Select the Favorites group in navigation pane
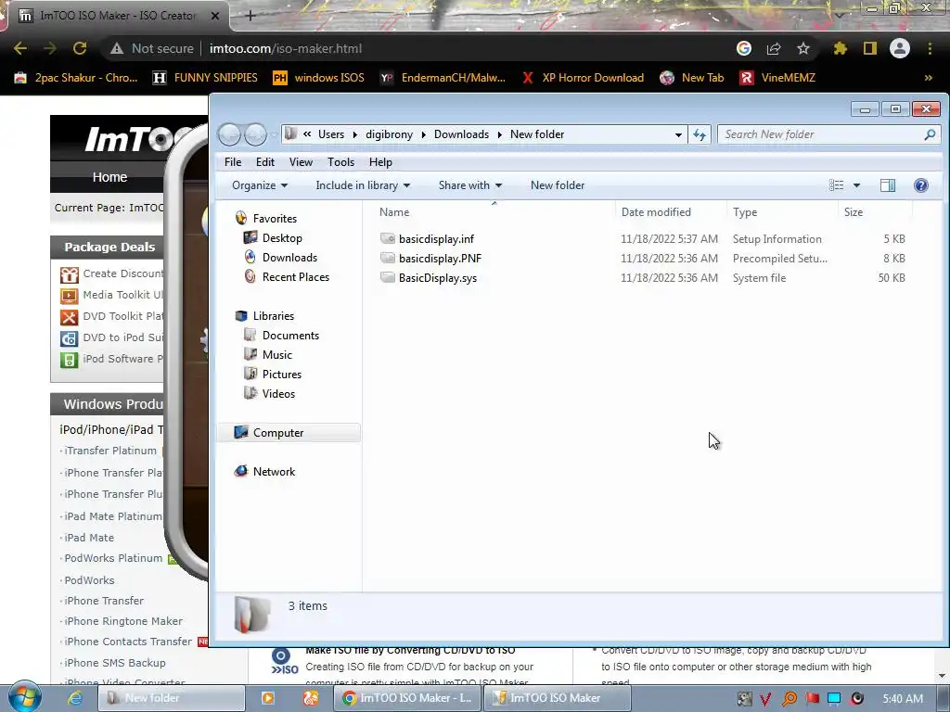Viewport: 950px width, 712px height. (275, 219)
